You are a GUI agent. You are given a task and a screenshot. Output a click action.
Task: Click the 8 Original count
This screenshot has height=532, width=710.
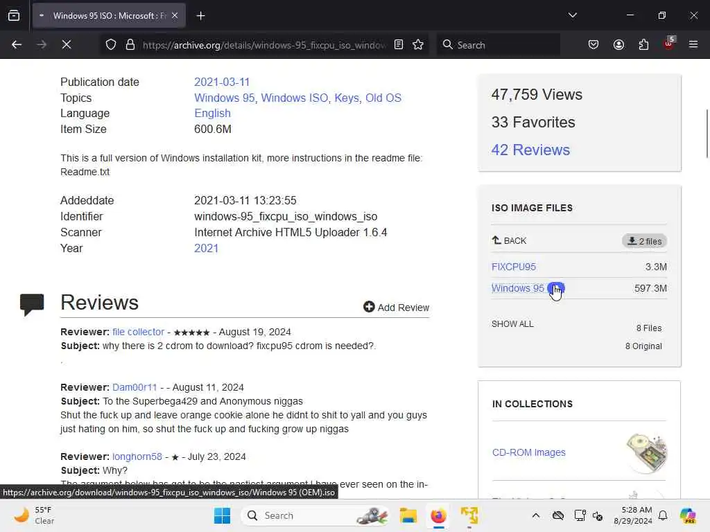[x=643, y=346]
